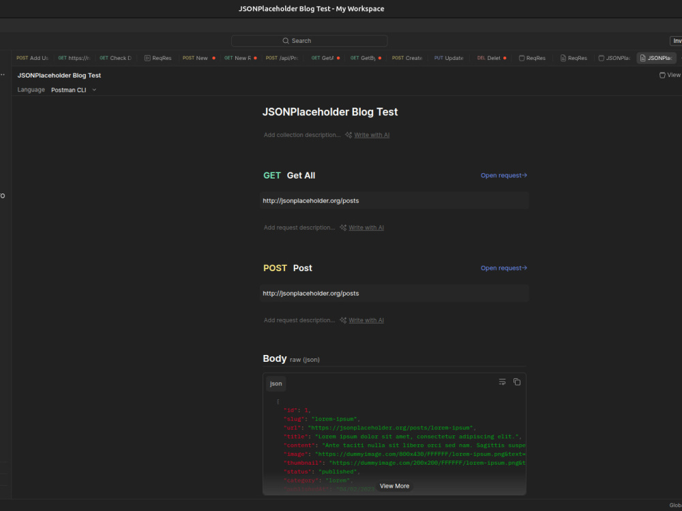This screenshot has height=511, width=682.
Task: Switch to the JSONPlac collection tab
Action: pos(614,58)
